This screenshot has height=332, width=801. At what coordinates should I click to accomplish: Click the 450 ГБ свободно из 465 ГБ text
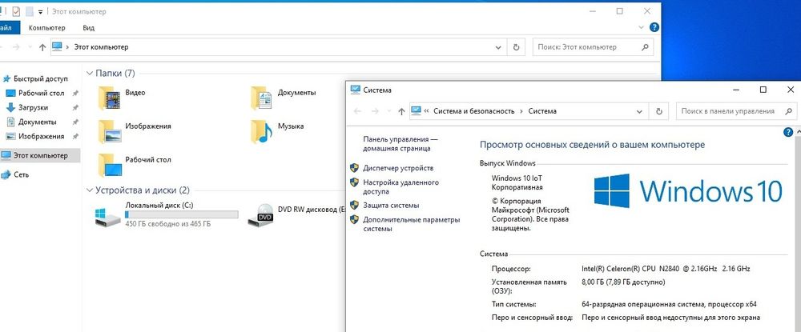pyautogui.click(x=167, y=224)
